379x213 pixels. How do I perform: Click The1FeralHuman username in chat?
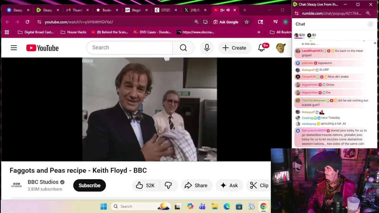[x=314, y=101]
